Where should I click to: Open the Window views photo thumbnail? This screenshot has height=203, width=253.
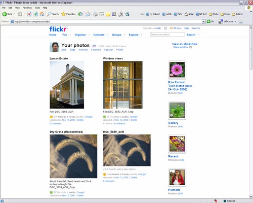coord(123,85)
